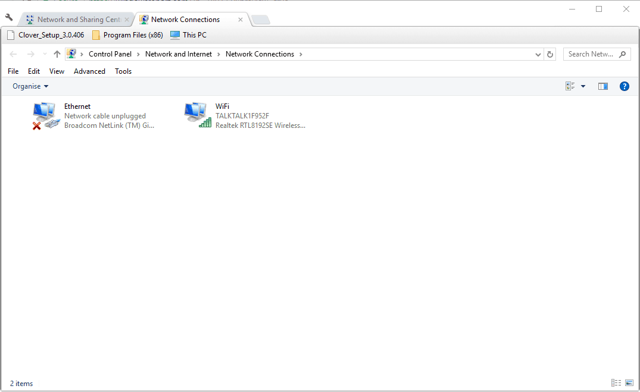Click 'TALKTALK1F952F' network name

click(x=242, y=116)
